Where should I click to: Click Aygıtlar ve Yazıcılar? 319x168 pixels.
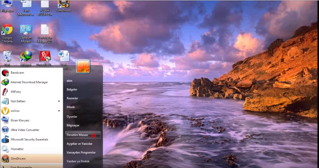click(x=79, y=144)
